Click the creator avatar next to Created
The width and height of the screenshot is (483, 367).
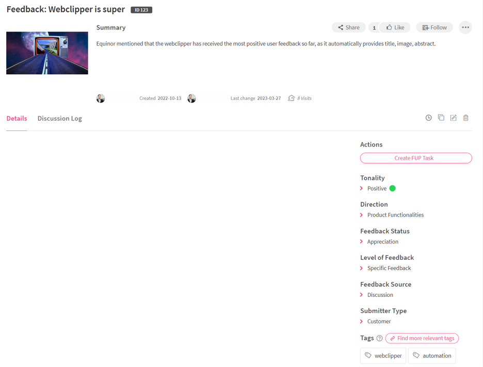101,98
